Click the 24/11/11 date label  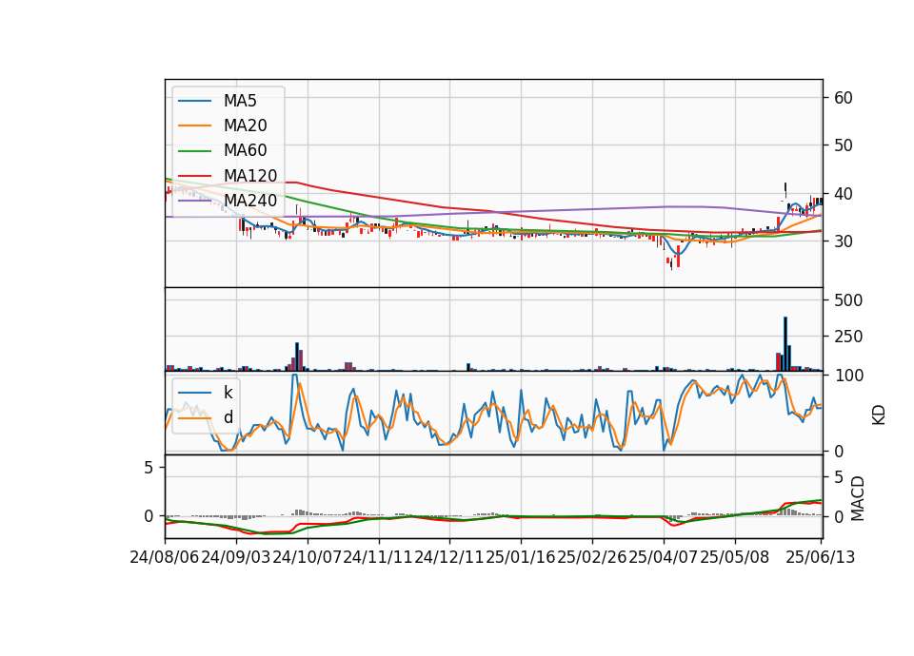click(x=378, y=557)
